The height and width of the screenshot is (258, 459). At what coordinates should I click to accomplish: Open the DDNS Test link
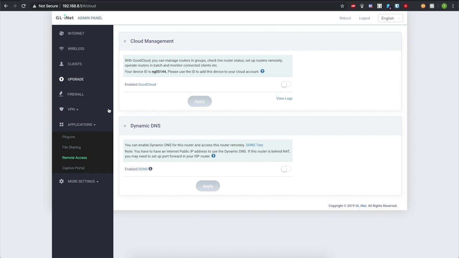254,145
